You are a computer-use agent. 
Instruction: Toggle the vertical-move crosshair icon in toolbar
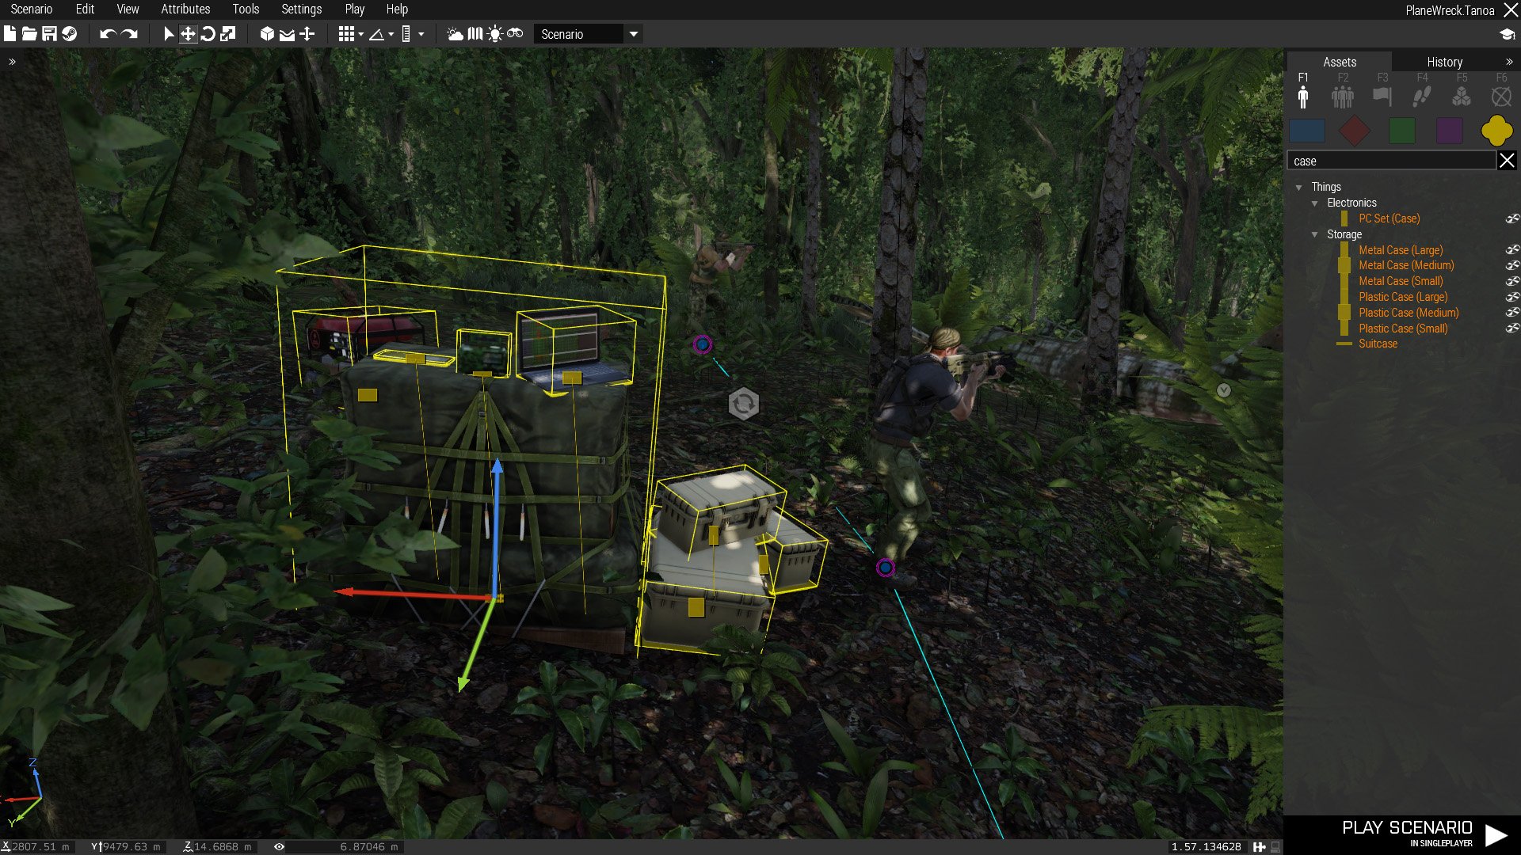click(307, 34)
